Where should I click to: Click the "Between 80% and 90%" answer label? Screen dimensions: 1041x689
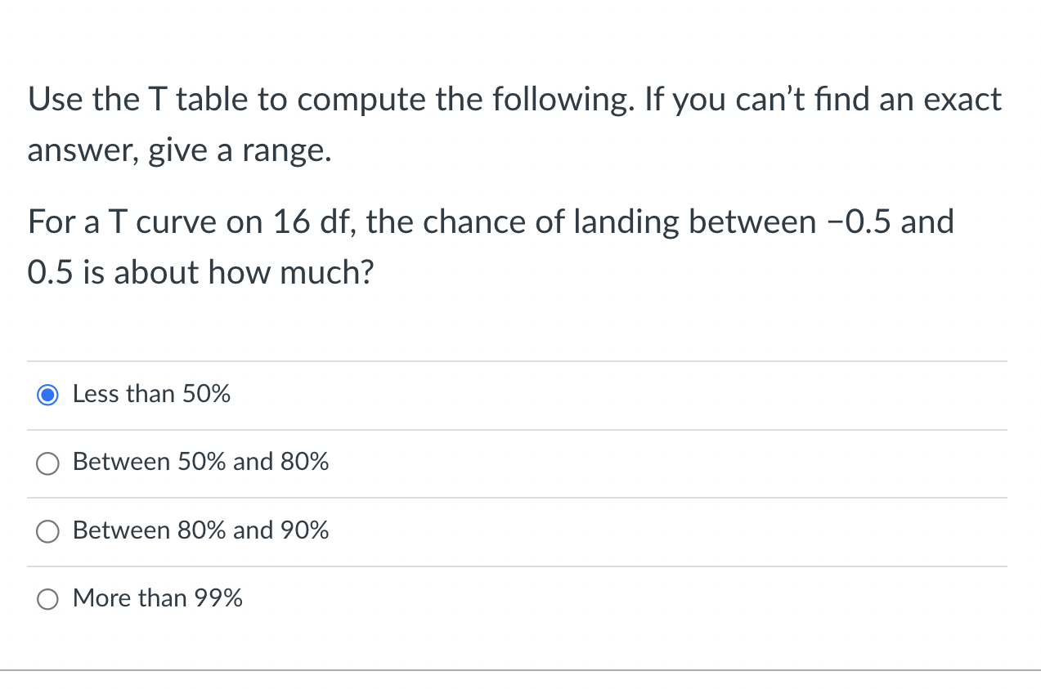(x=200, y=531)
